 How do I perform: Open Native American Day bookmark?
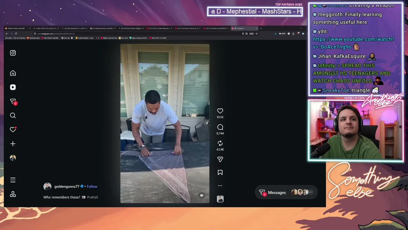click(x=109, y=38)
